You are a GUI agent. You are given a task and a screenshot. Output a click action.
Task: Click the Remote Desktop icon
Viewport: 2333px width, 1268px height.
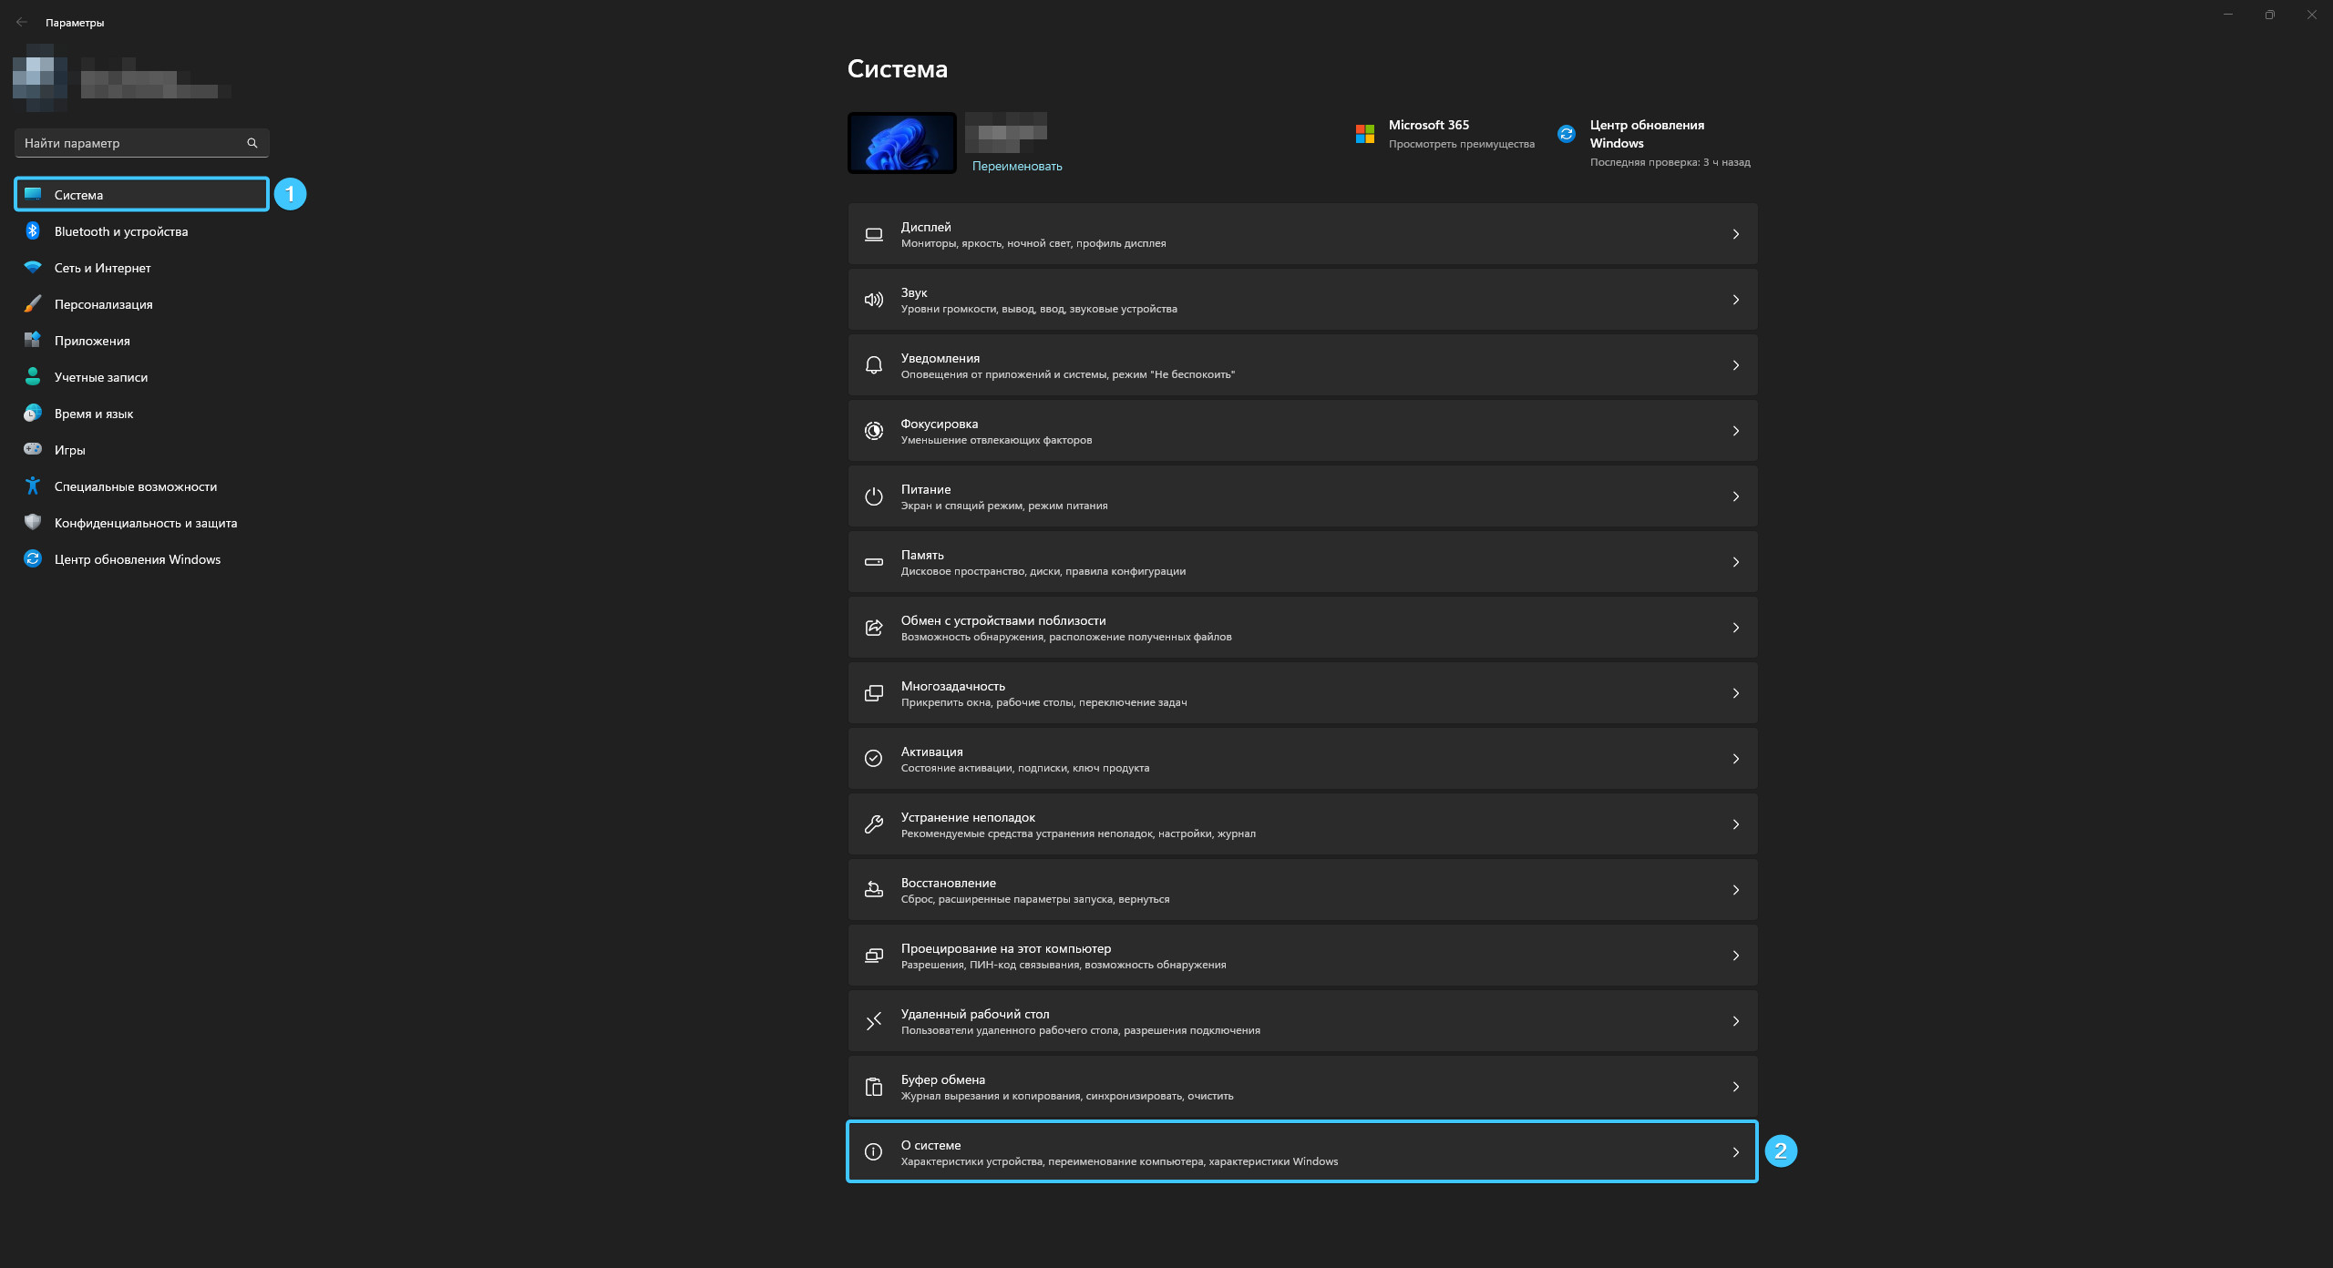pos(874,1021)
